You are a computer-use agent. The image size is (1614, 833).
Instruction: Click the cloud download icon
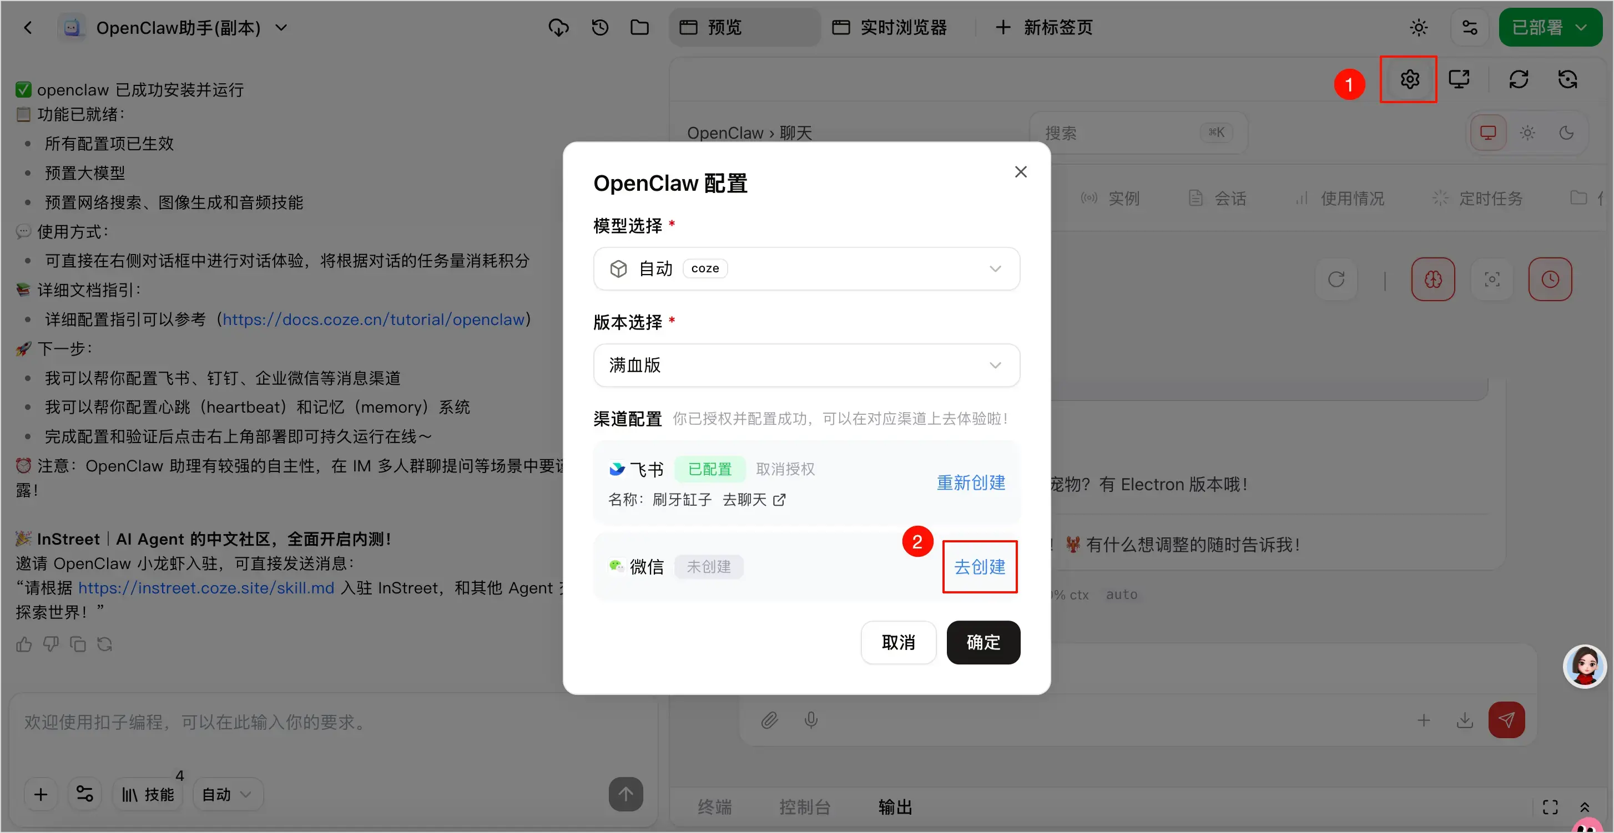pos(558,28)
